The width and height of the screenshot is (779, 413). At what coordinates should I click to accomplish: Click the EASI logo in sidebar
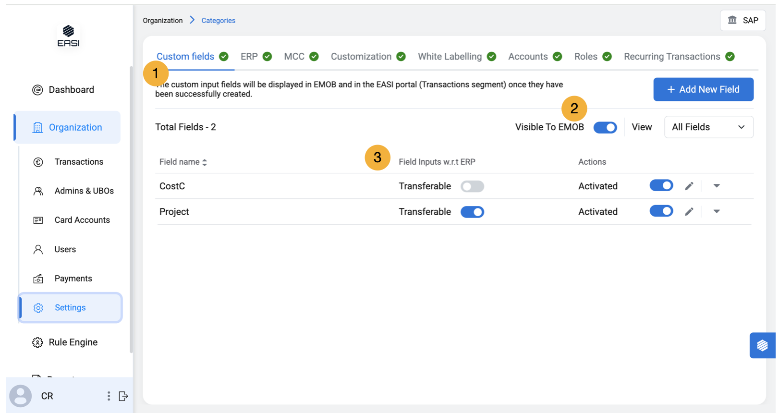point(68,36)
